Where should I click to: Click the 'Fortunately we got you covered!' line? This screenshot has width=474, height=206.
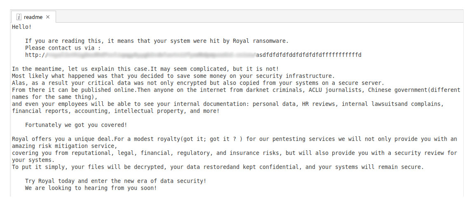tap(76, 125)
